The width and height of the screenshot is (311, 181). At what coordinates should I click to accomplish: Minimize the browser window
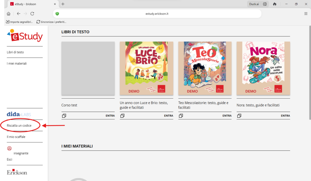(286, 4)
